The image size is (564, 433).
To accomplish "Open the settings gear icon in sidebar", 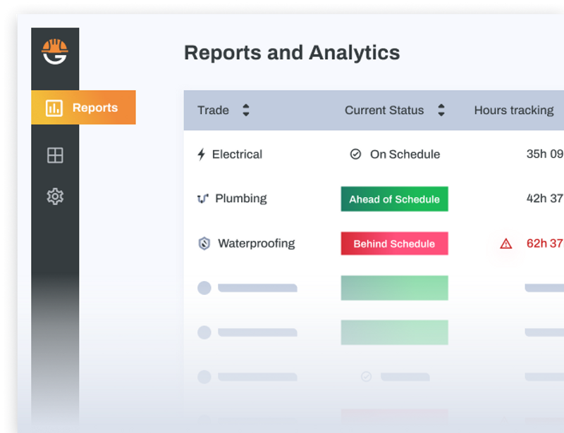I will pos(55,196).
